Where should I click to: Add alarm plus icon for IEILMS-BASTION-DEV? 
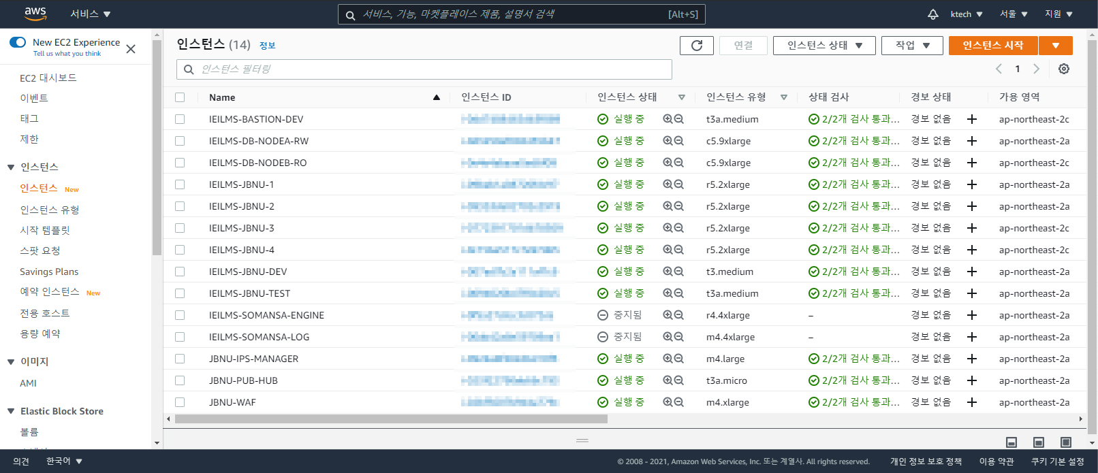(972, 119)
